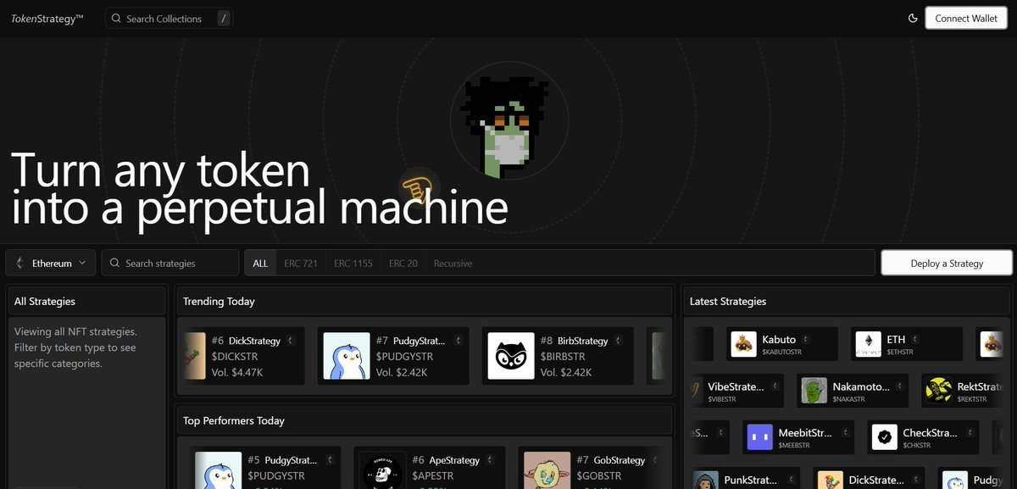
Task: Click the Latest Strategies heading
Action: click(728, 301)
